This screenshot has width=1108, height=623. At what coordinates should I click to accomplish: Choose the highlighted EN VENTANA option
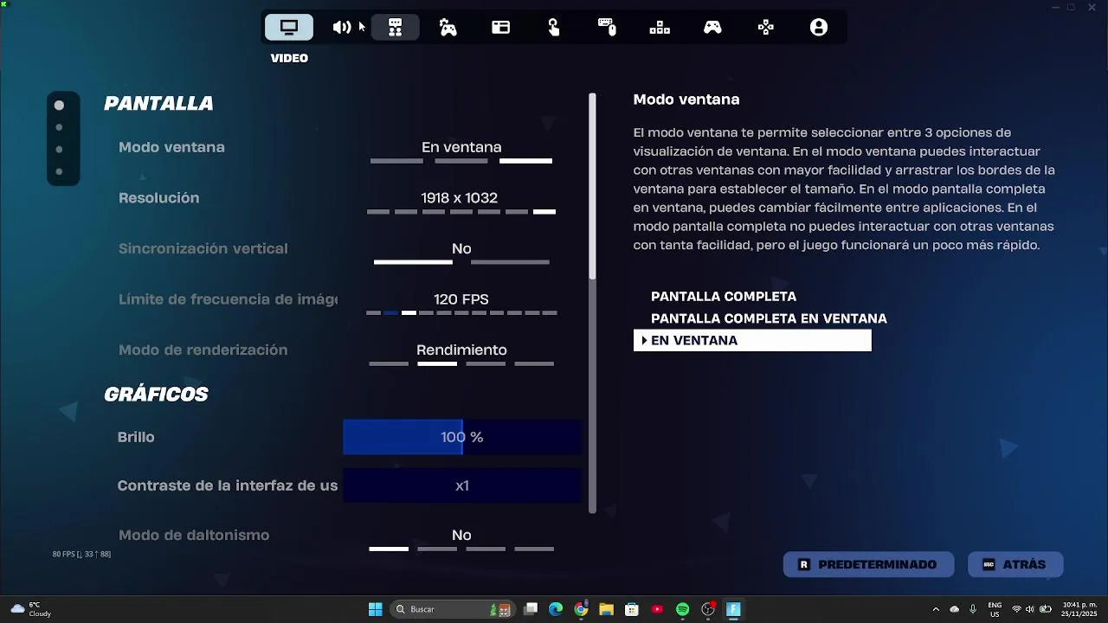tap(752, 340)
